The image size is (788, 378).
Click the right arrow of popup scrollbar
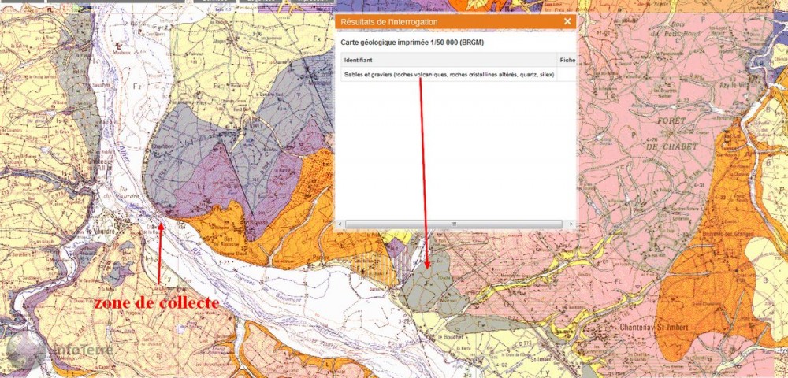coord(566,224)
